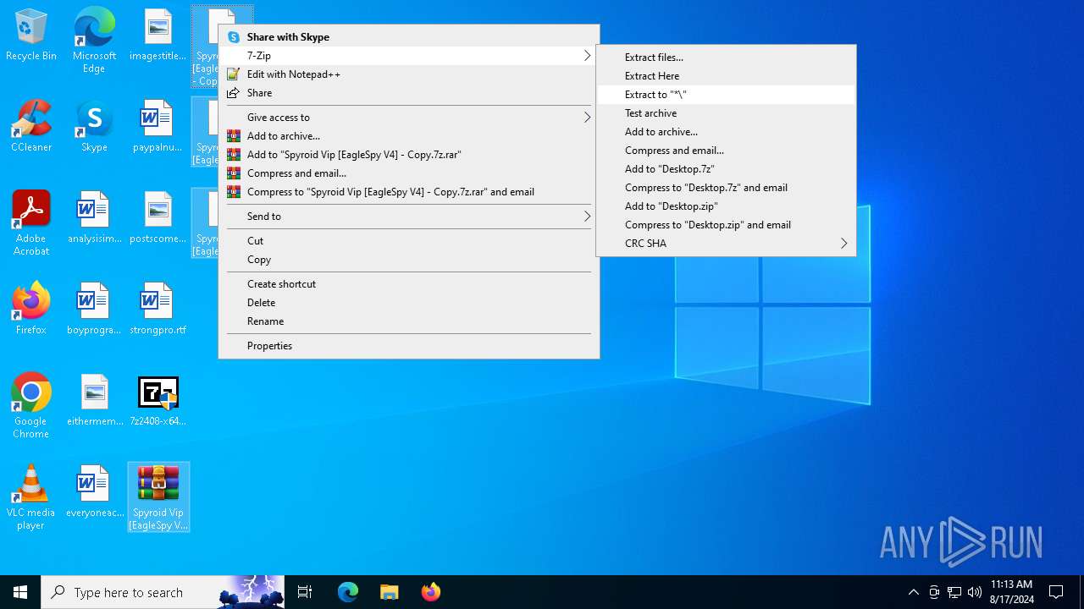1084x609 pixels.
Task: Open Task View on taskbar
Action: (x=305, y=592)
